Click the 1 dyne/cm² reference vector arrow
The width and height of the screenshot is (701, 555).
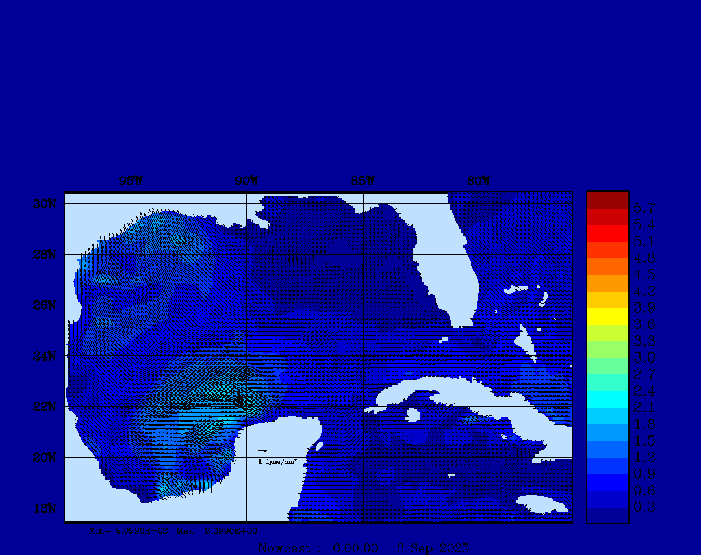[262, 451]
